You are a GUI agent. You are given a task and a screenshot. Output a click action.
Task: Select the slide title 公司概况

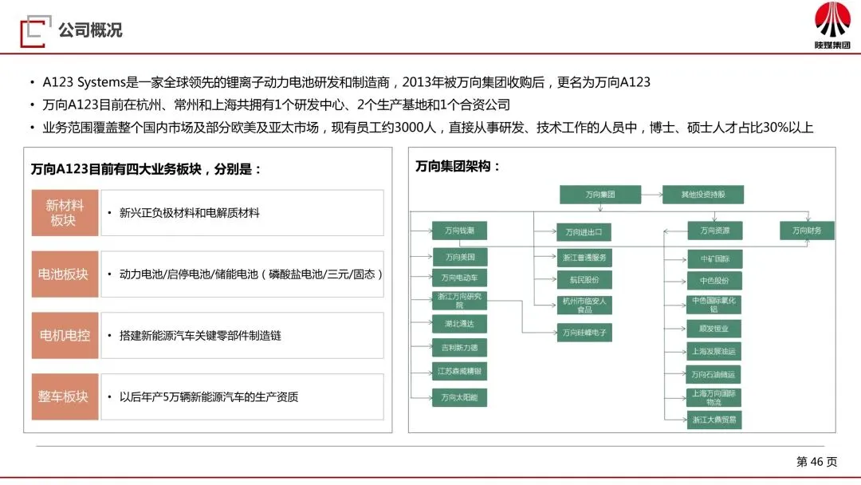pyautogui.click(x=91, y=30)
